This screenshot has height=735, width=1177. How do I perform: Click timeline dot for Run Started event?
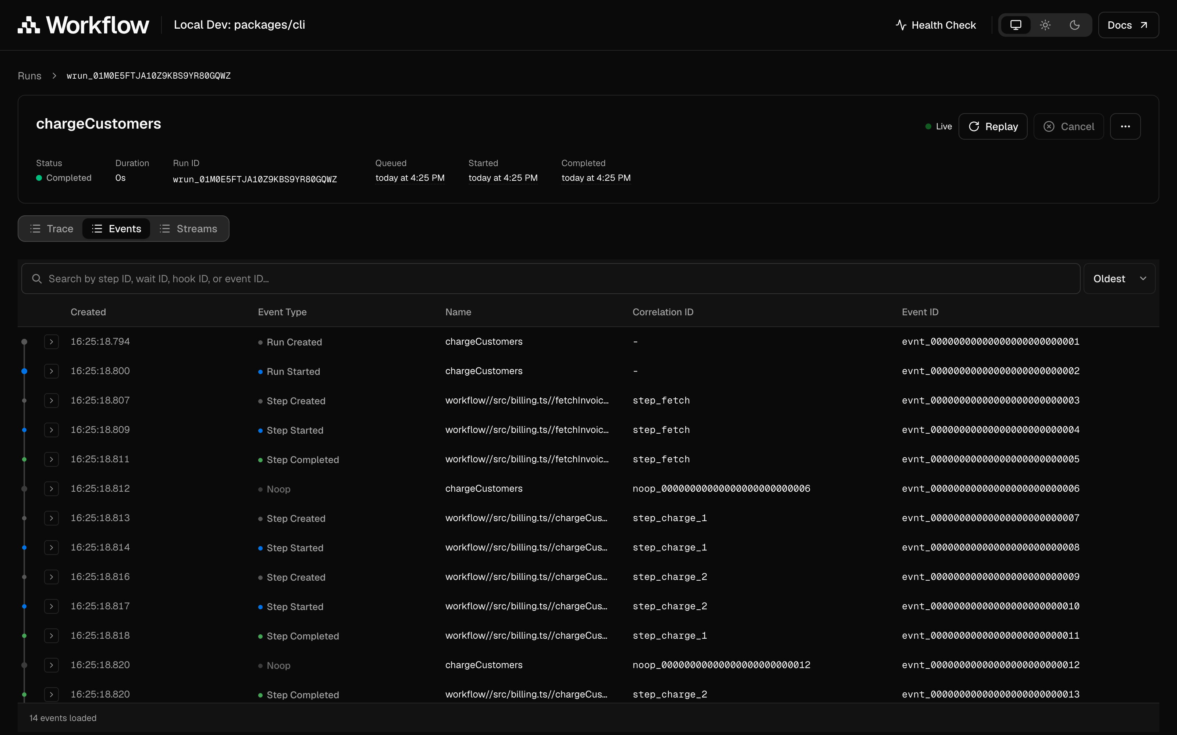tap(24, 372)
